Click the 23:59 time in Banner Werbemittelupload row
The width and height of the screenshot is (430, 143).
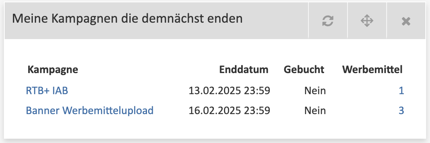pyautogui.click(x=258, y=111)
